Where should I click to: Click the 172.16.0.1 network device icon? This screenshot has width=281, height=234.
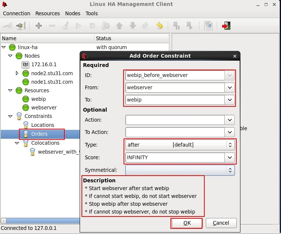(x=25, y=65)
